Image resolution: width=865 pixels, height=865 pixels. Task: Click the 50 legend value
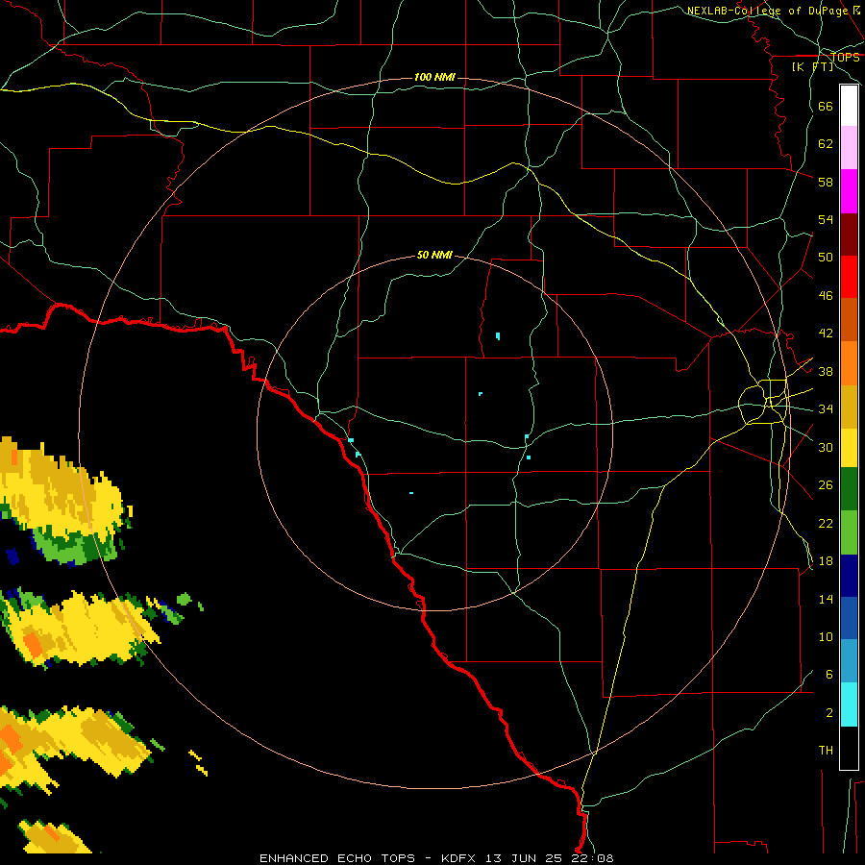(x=826, y=257)
